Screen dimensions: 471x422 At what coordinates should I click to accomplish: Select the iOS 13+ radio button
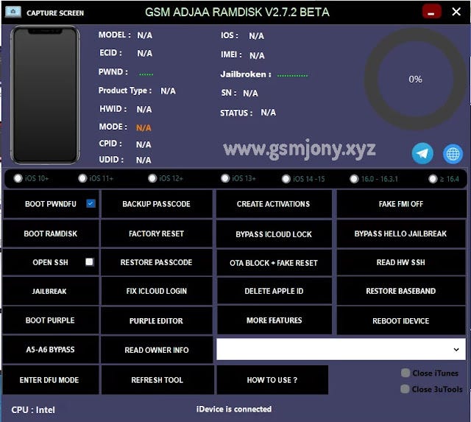pyautogui.click(x=225, y=178)
